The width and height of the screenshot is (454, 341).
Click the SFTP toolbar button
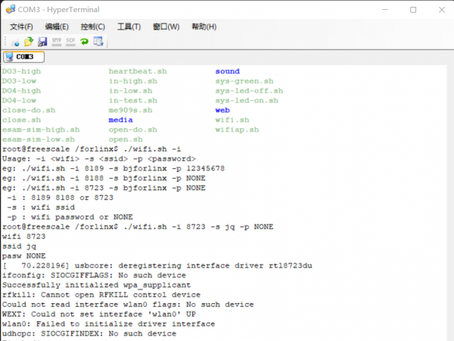(57, 41)
